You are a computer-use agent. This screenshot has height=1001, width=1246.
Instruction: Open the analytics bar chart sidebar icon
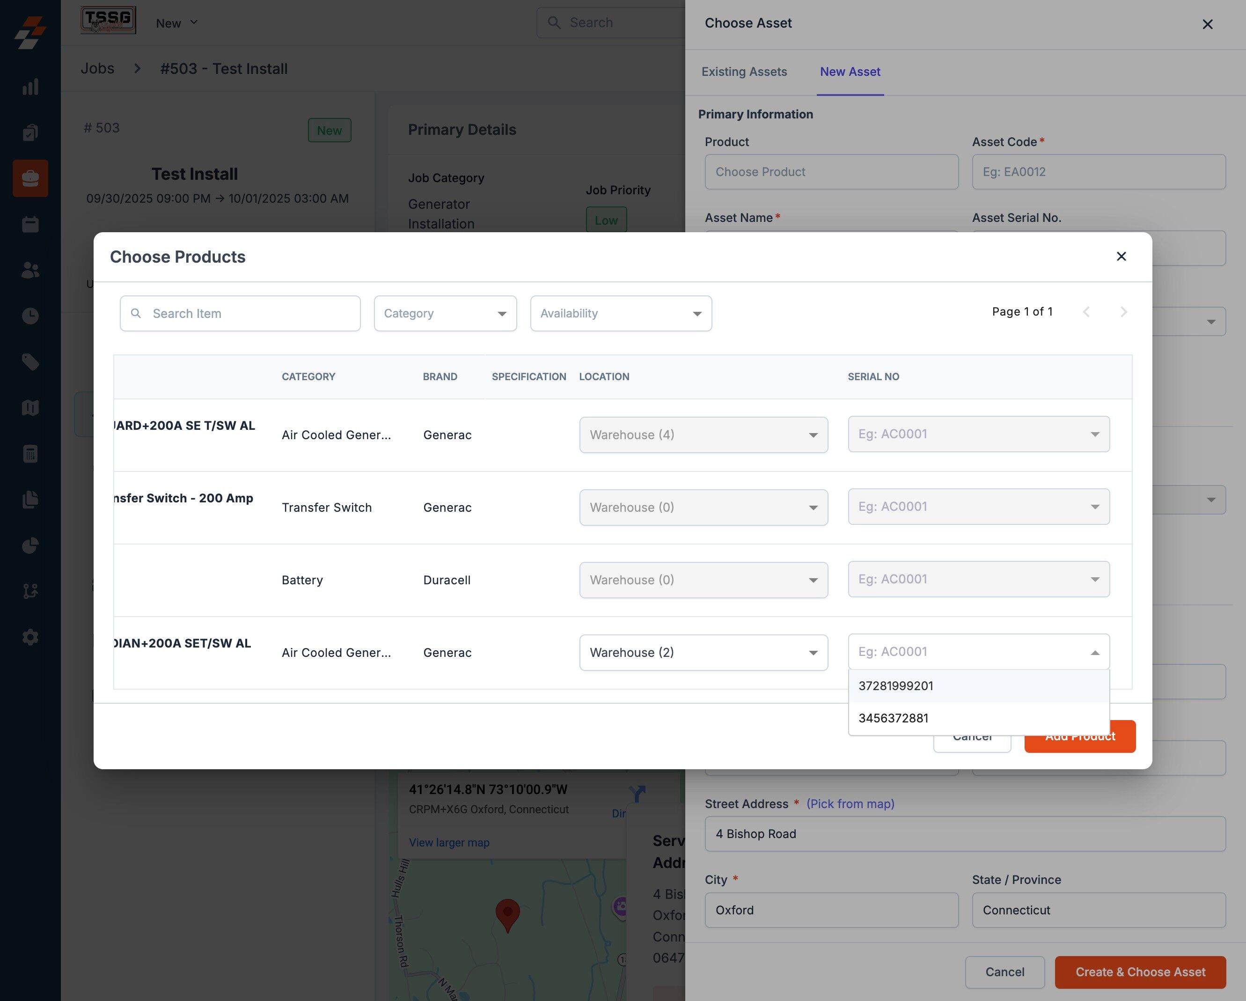30,87
